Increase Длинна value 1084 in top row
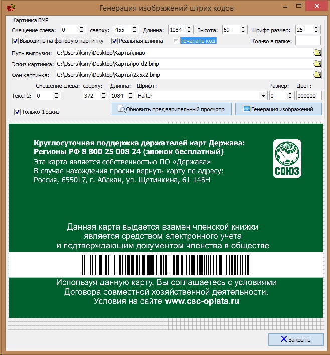This screenshot has height=355, width=330. [x=189, y=28]
